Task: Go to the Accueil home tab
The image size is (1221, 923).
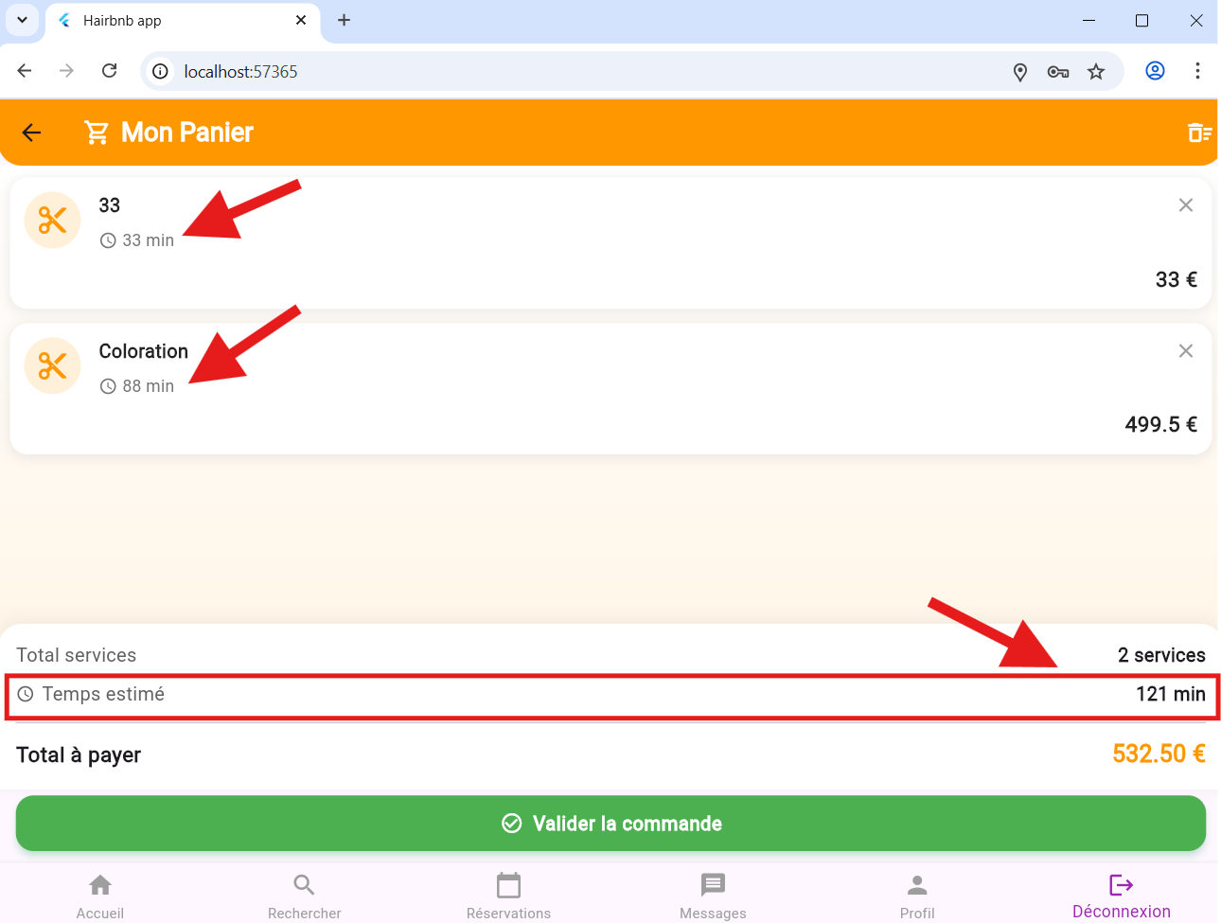Action: click(x=100, y=896)
